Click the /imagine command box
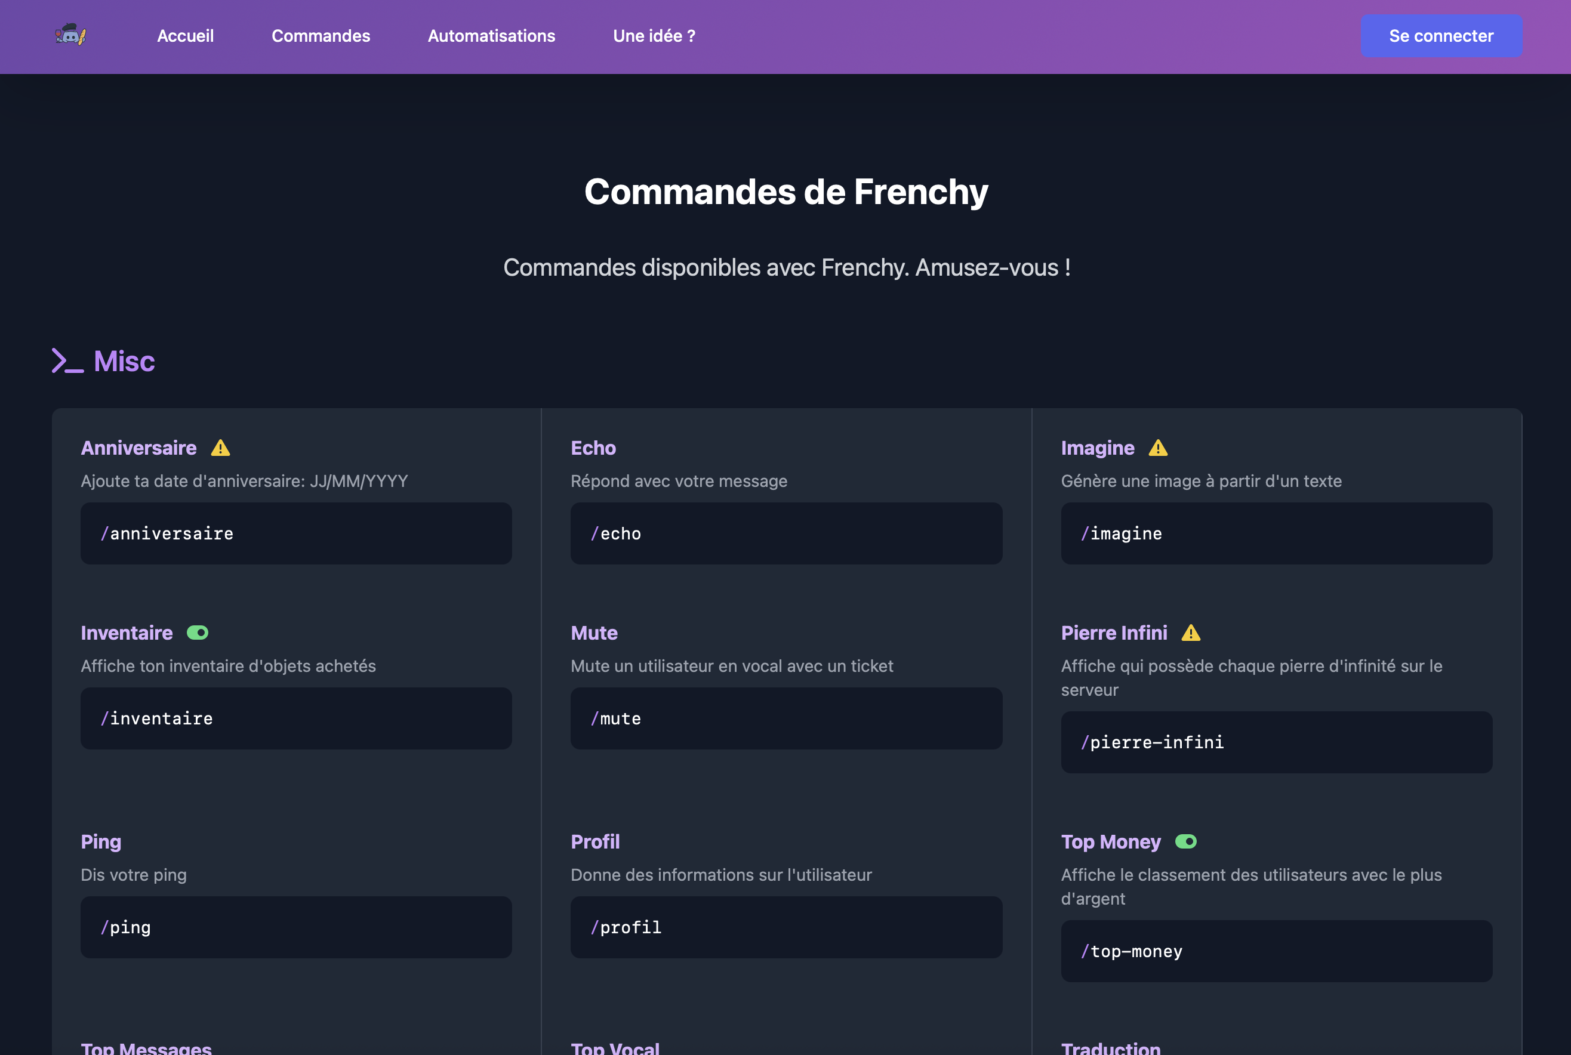The image size is (1571, 1055). click(x=1276, y=533)
